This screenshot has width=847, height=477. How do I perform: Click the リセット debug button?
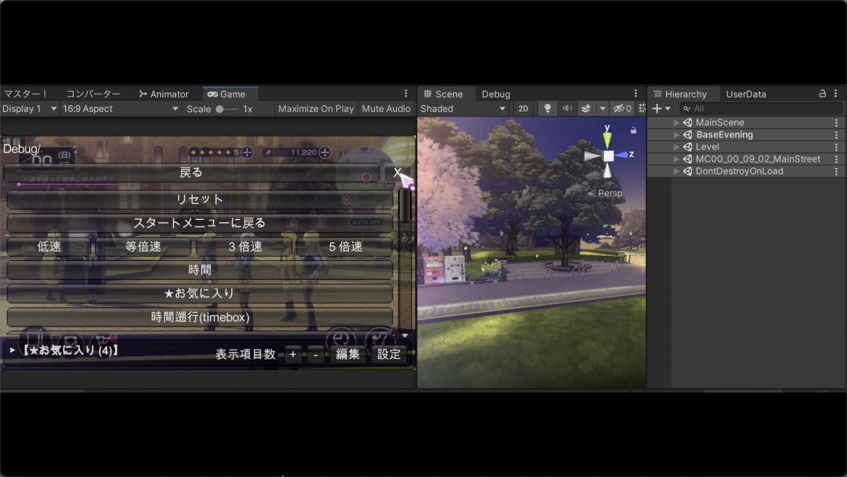(x=200, y=199)
